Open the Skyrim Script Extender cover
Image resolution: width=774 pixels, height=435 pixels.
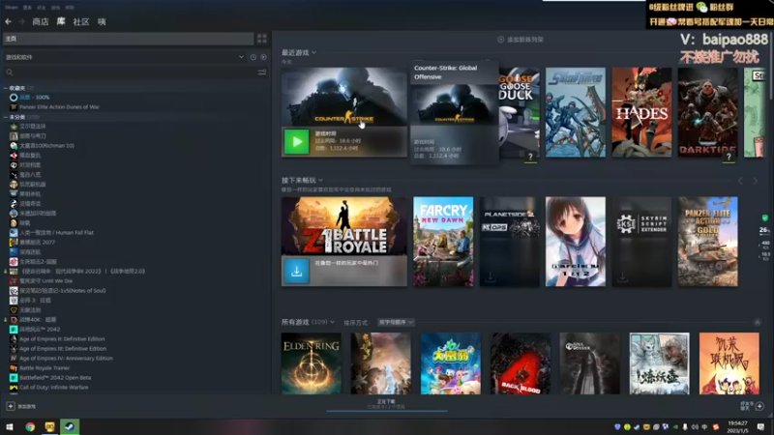coord(641,242)
